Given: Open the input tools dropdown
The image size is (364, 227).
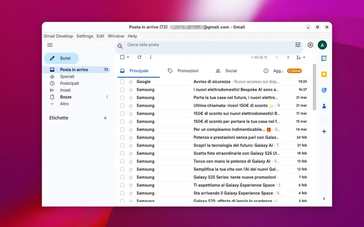Looking at the screenshot, I should click(x=301, y=57).
